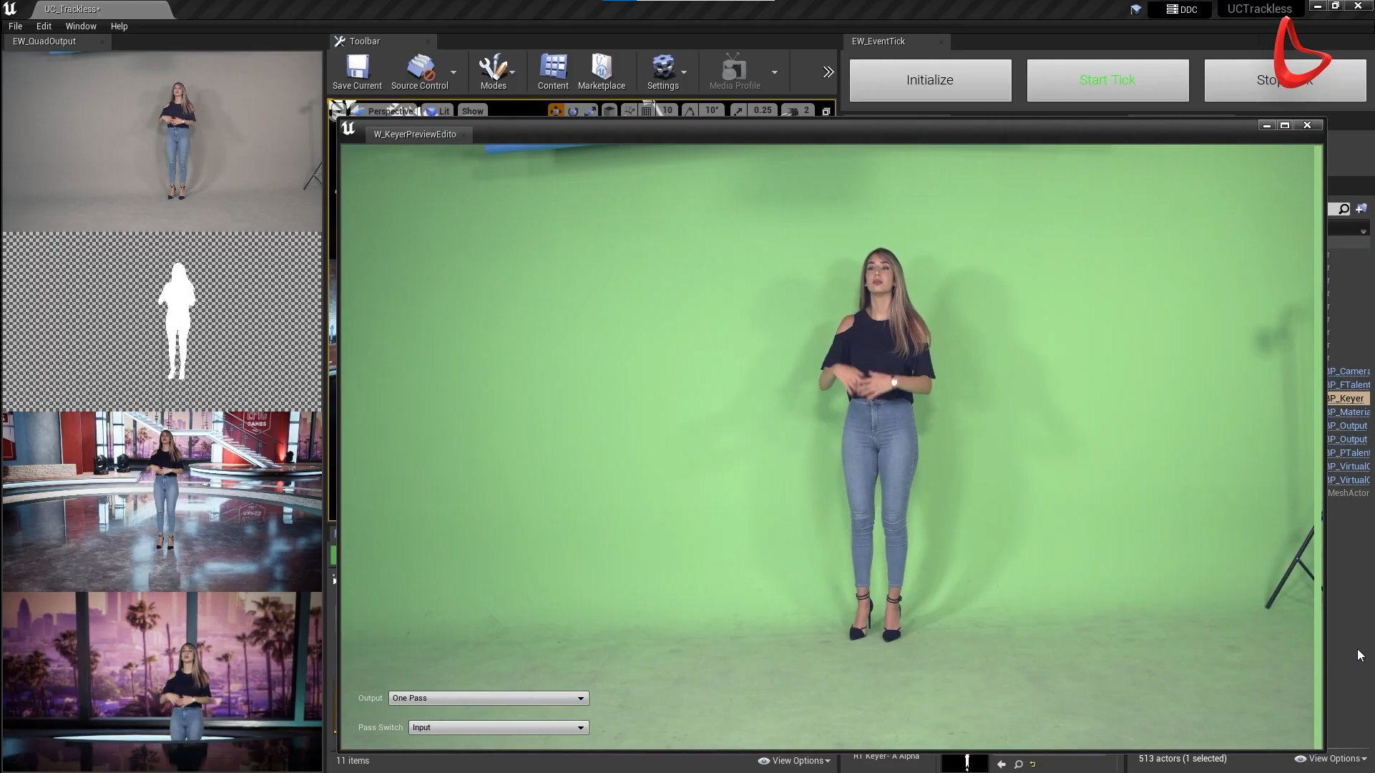Open Source Control options
The width and height of the screenshot is (1375, 773).
tap(454, 72)
